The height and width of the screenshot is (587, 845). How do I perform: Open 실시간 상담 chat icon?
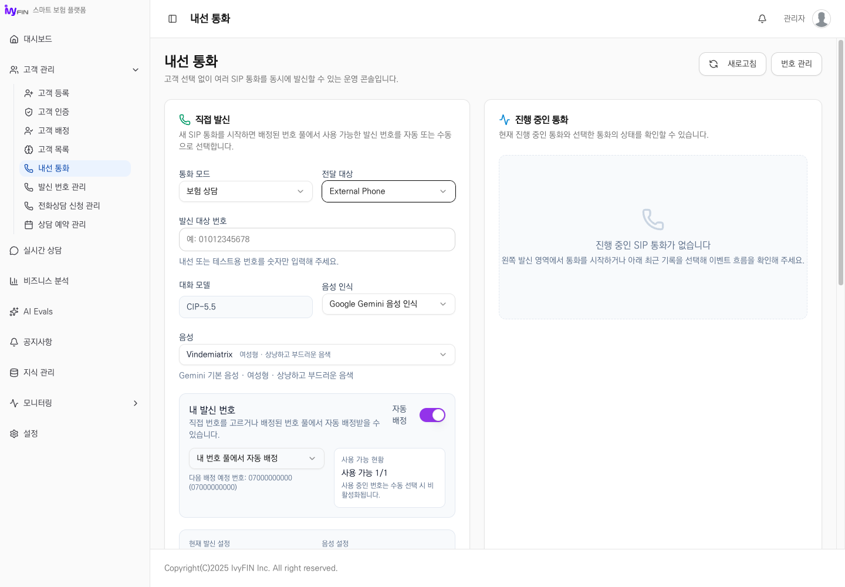pos(14,251)
